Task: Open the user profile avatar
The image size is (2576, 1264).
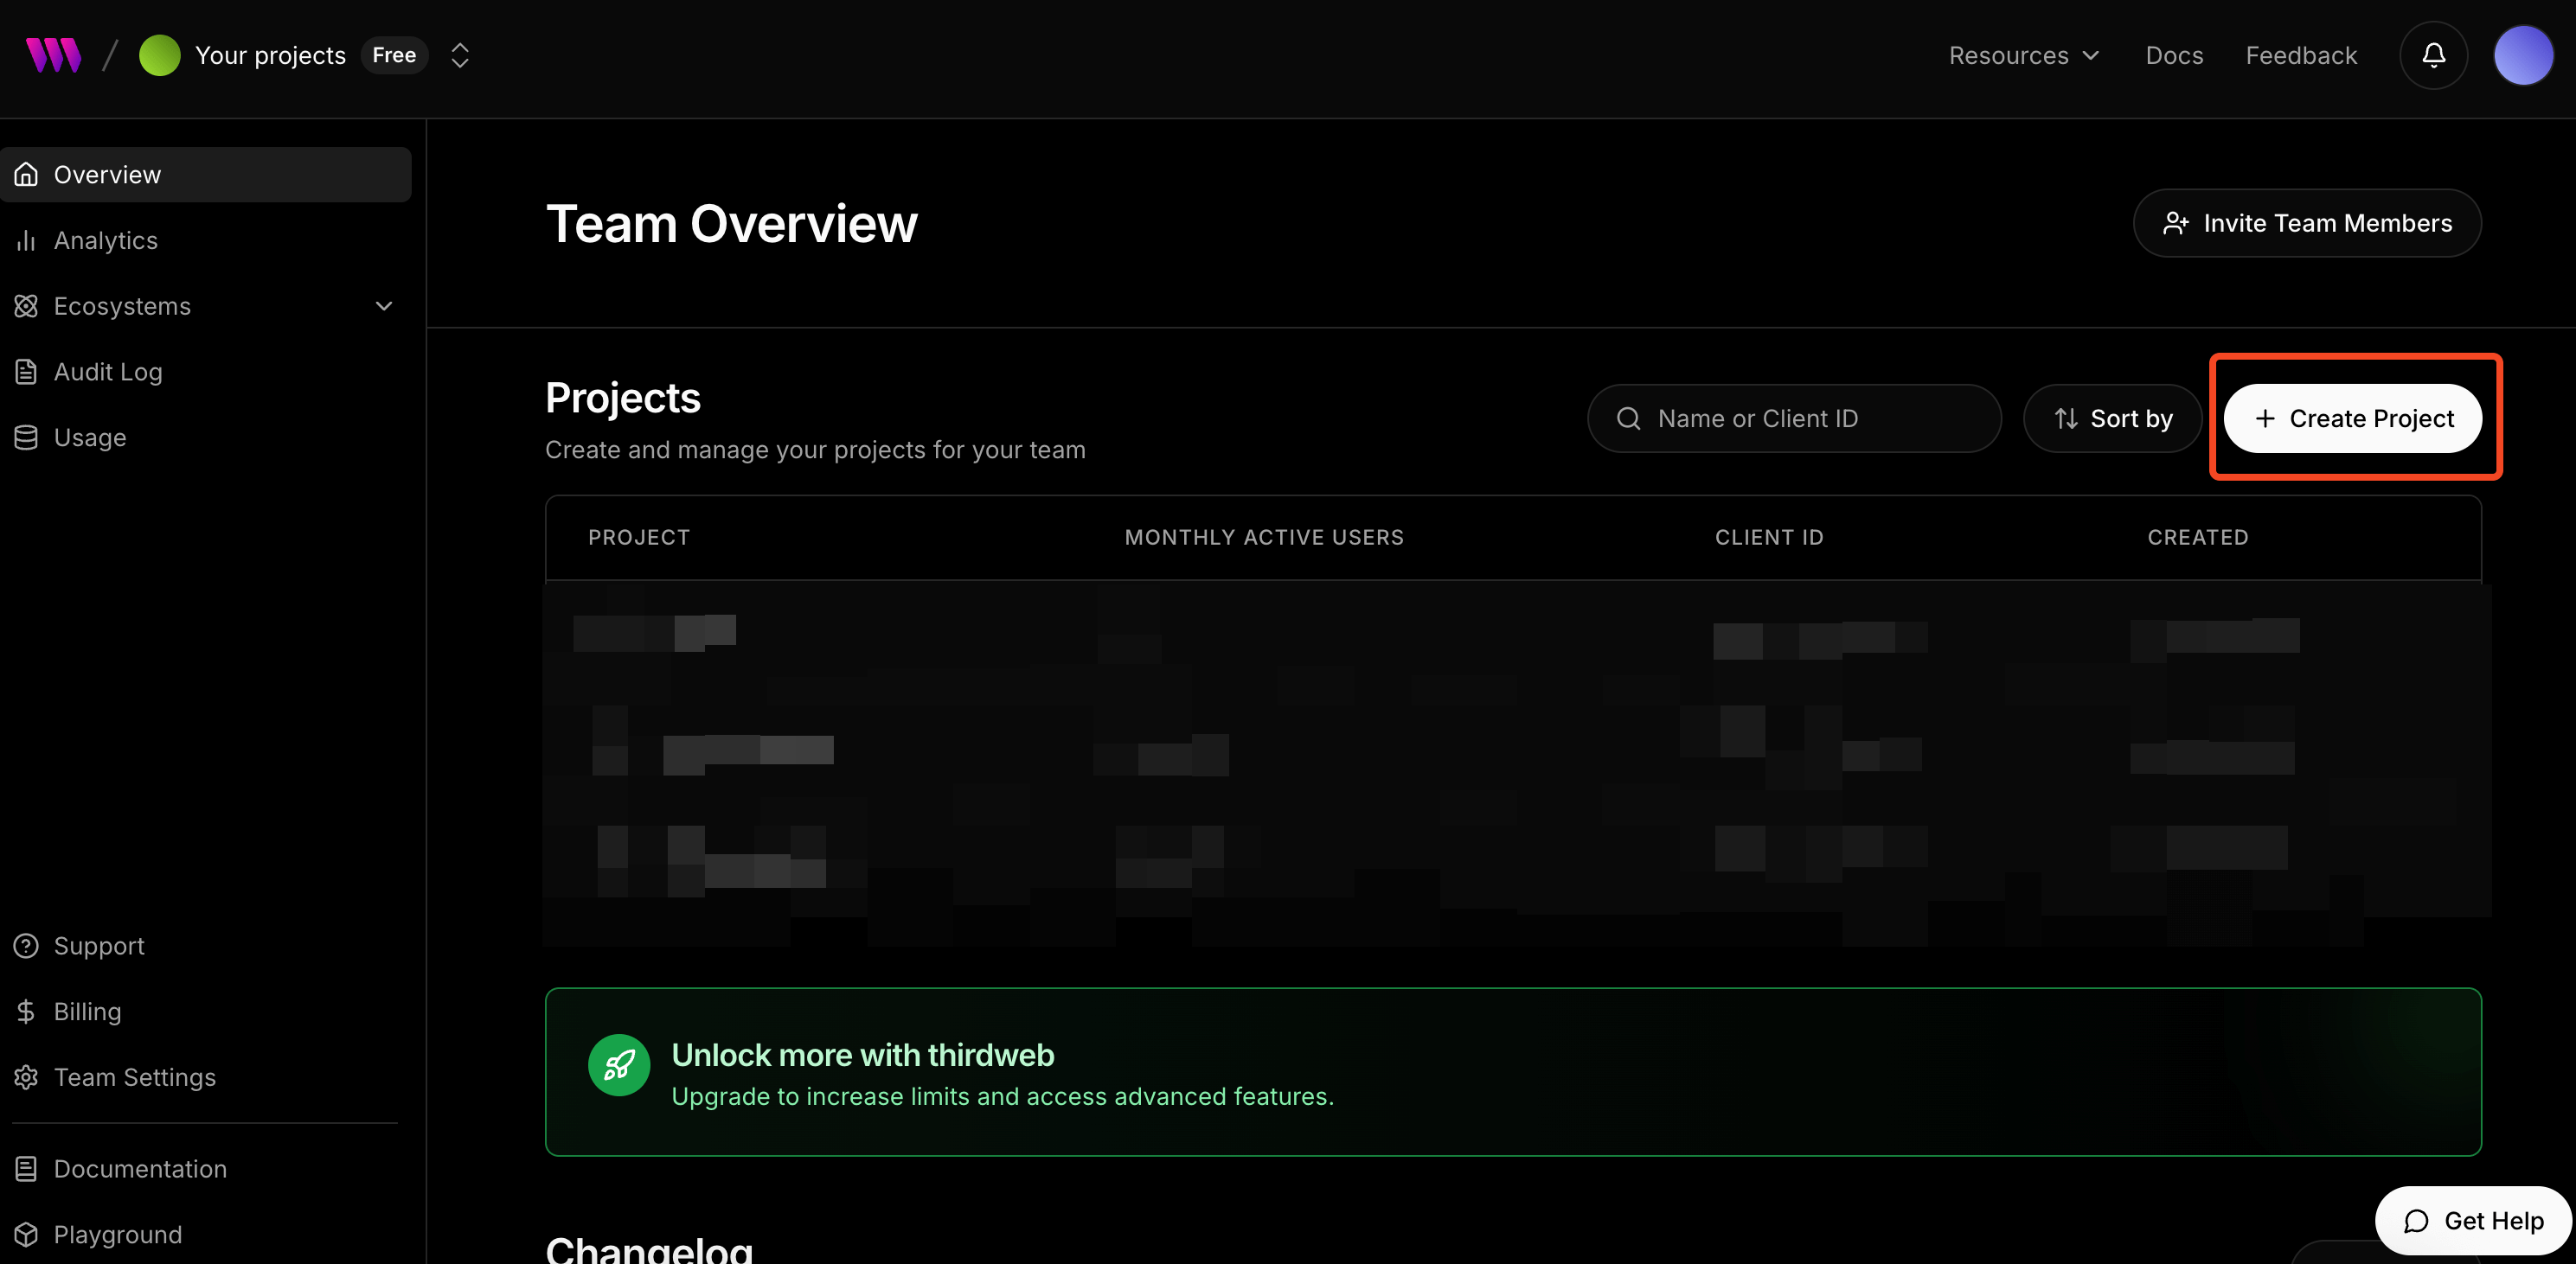Action: [2523, 55]
